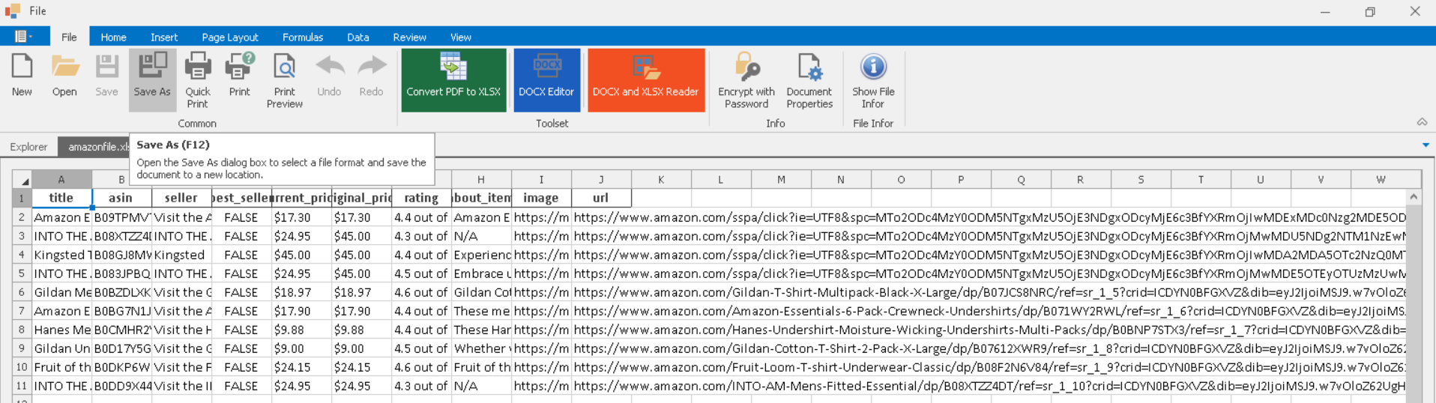
Task: Click the "title" header cell
Action: pyautogui.click(x=61, y=198)
